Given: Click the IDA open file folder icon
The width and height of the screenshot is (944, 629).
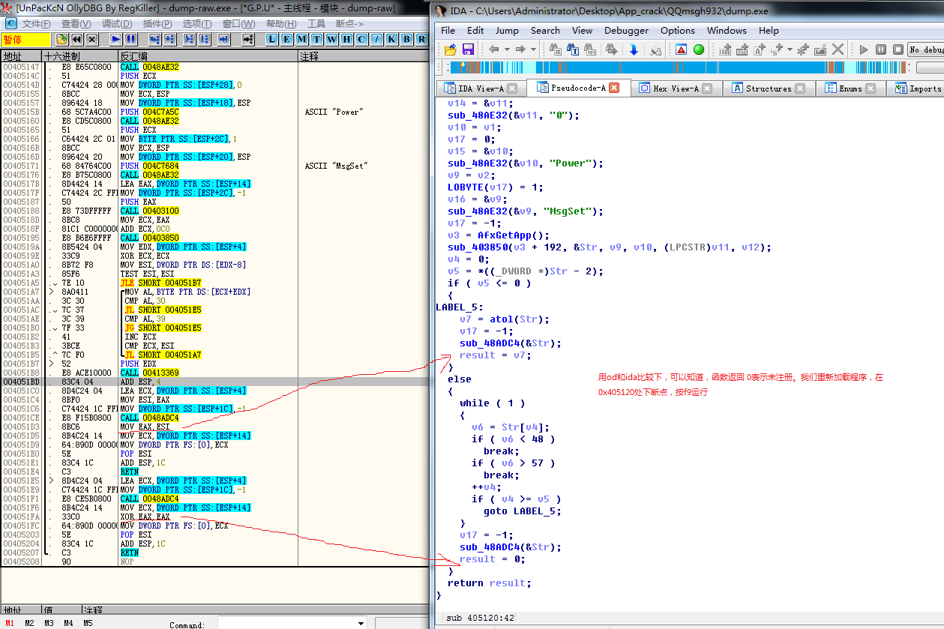Looking at the screenshot, I should coord(451,49).
